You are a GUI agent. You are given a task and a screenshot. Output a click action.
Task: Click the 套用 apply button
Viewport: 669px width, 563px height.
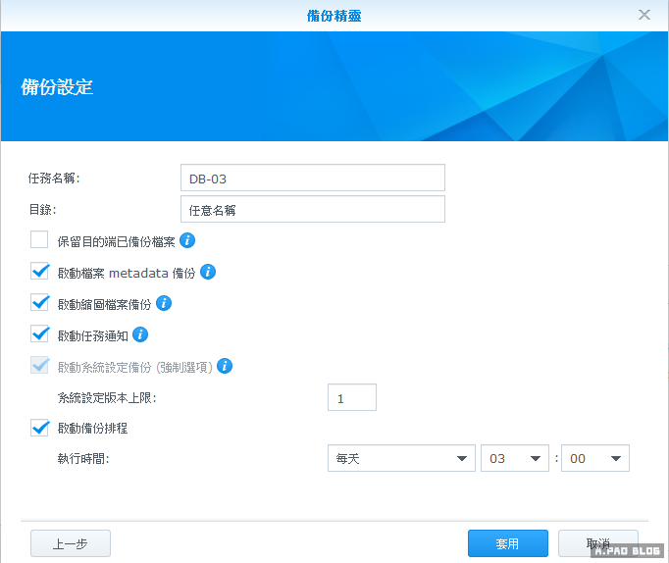point(507,543)
